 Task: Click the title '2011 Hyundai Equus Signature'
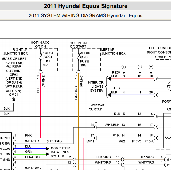coord(85,6)
